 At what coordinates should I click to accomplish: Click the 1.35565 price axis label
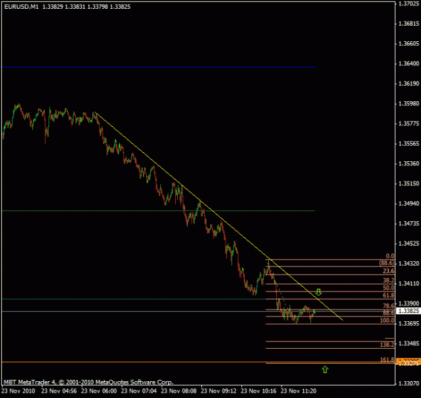(x=409, y=144)
